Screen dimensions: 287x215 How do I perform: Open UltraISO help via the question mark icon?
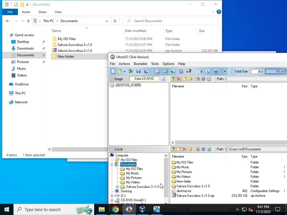click(216, 71)
